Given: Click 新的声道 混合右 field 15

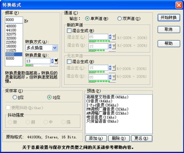Looking at the screenshot, I should (98, 46).
